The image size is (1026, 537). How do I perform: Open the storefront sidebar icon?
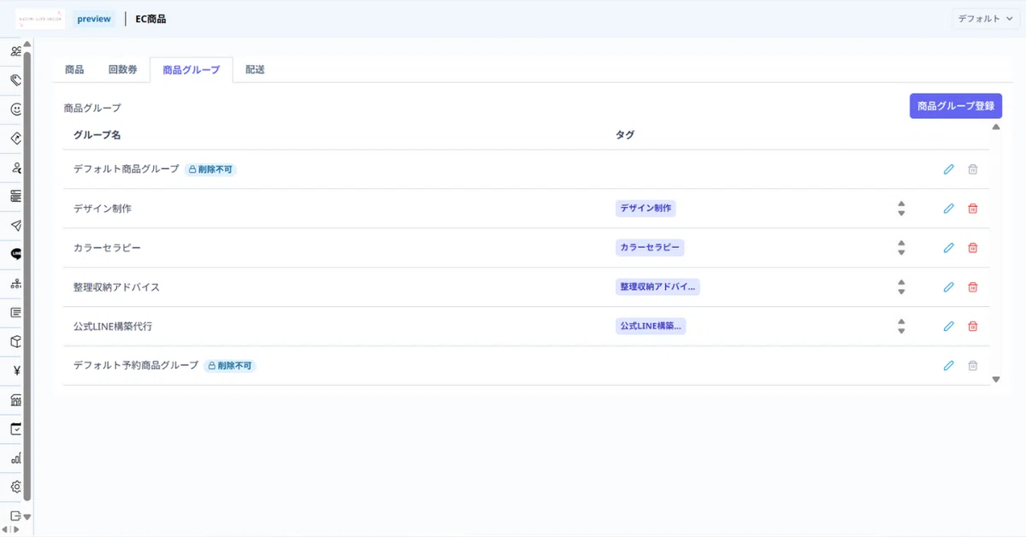pyautogui.click(x=15, y=400)
